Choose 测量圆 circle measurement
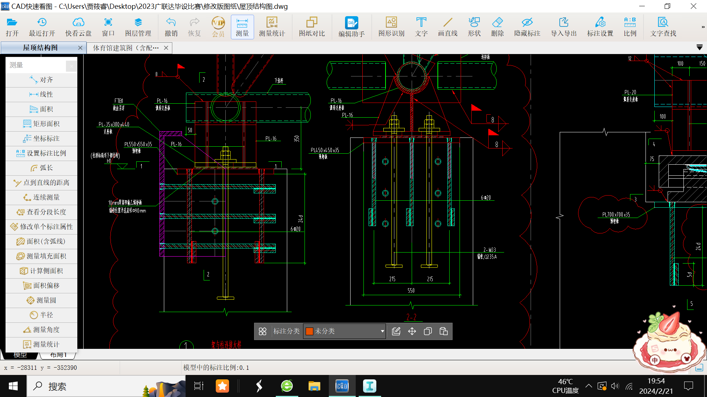The image size is (707, 397). pos(42,300)
